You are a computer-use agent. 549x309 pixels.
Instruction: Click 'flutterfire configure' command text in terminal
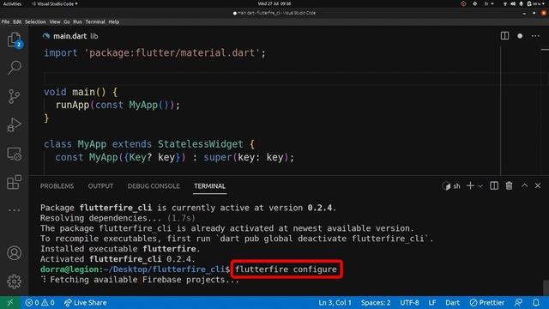click(x=286, y=269)
